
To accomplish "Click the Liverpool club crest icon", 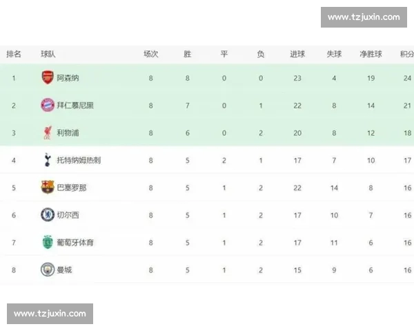I will click(47, 133).
